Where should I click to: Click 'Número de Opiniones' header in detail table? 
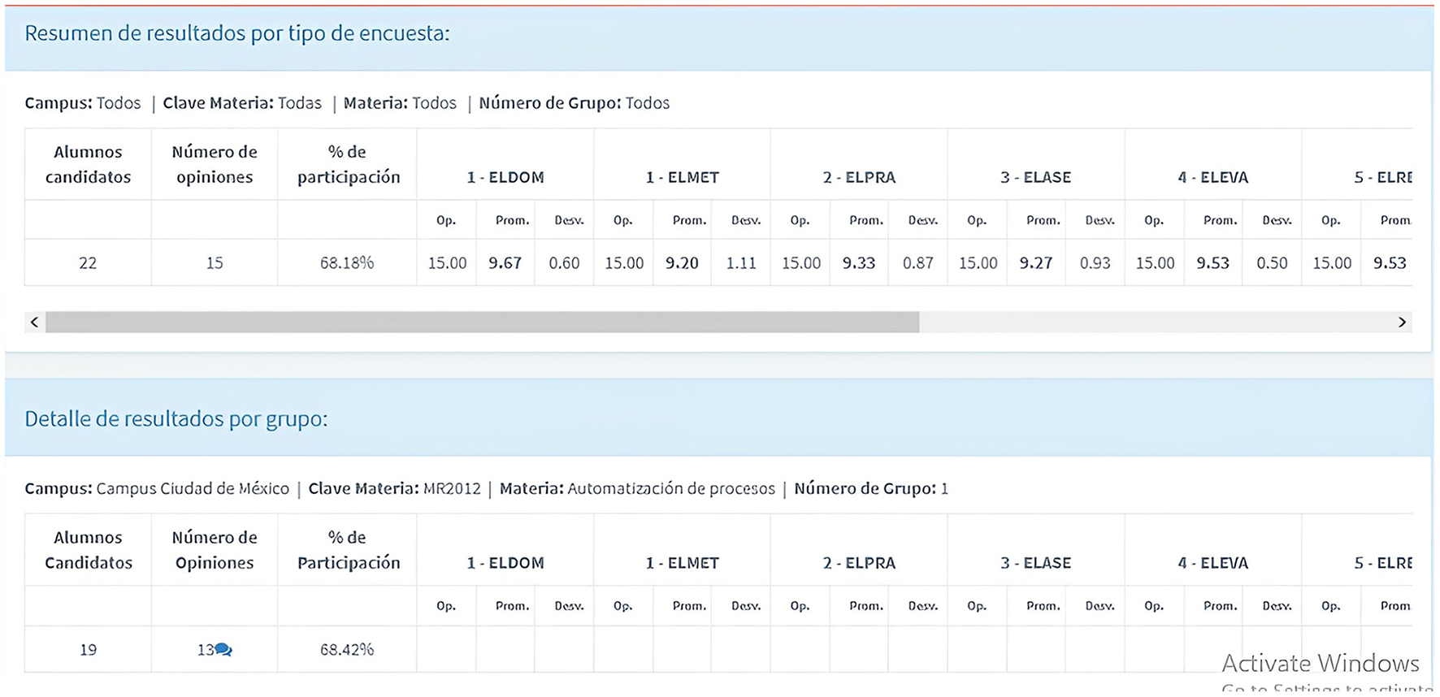pos(215,550)
